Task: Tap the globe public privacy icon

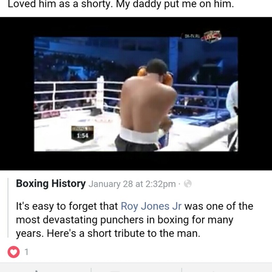Action: tap(188, 184)
